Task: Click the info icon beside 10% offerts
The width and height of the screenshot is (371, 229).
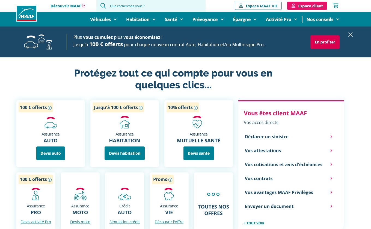Action: coord(196,108)
